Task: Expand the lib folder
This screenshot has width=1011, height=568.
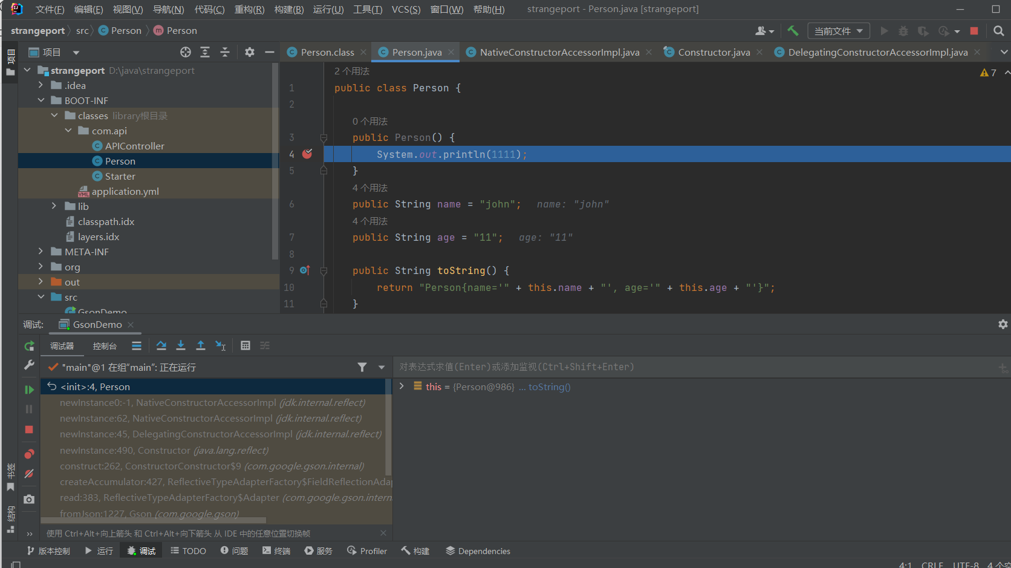Action: [x=54, y=206]
